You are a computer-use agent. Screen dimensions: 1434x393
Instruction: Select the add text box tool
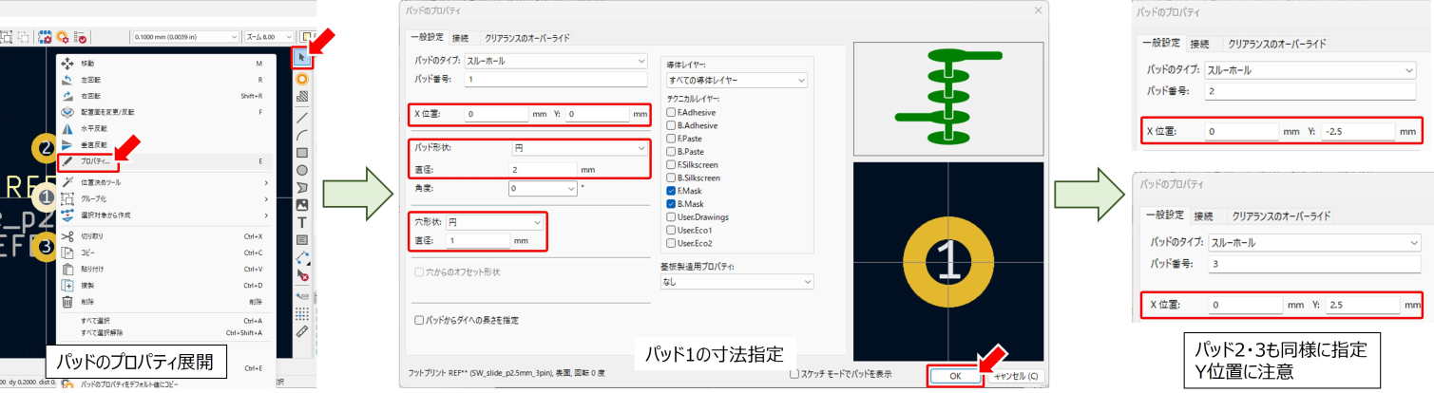coord(302,238)
